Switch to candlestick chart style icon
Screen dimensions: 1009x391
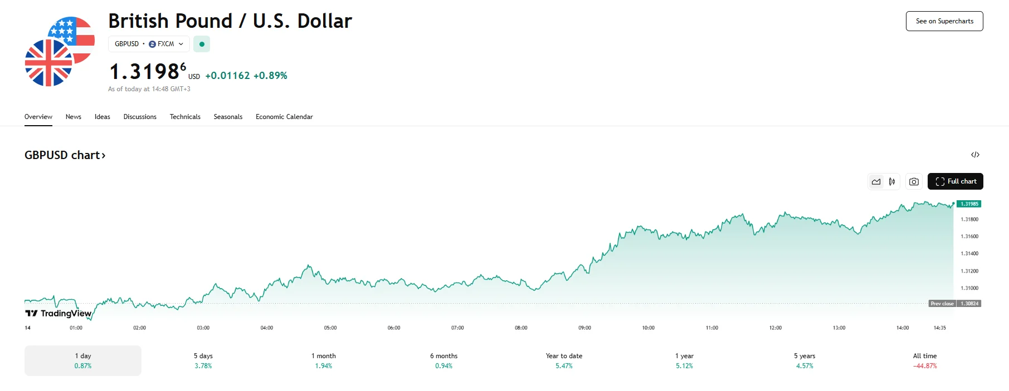892,181
